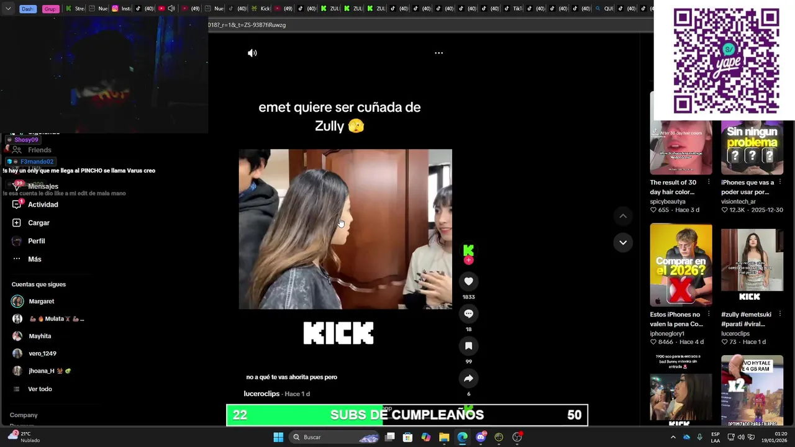
Task: Click 'iPhones que vas a poder usar' title
Action: tap(747, 187)
